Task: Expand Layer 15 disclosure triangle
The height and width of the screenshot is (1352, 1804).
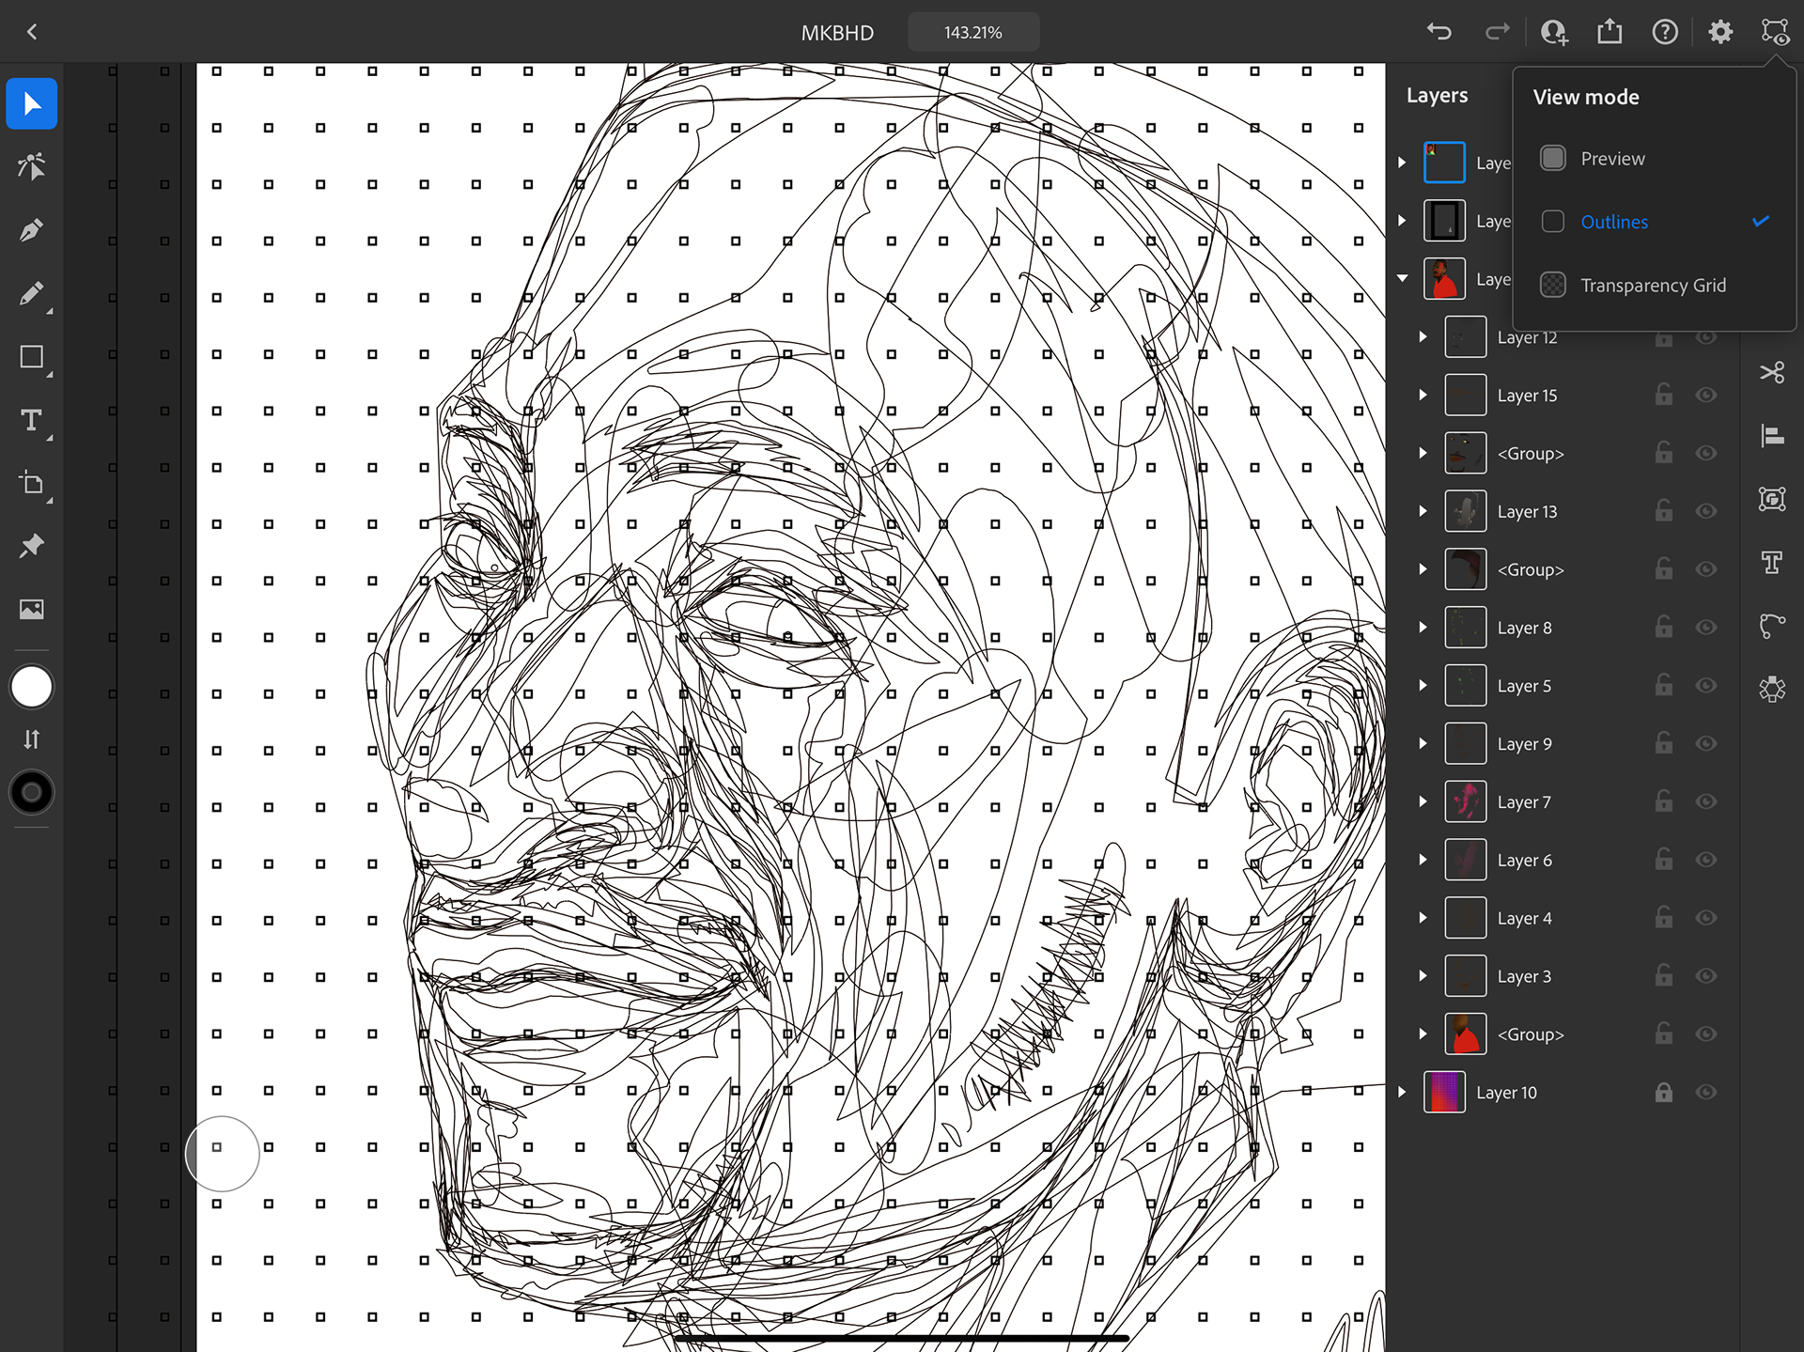Action: pos(1423,396)
